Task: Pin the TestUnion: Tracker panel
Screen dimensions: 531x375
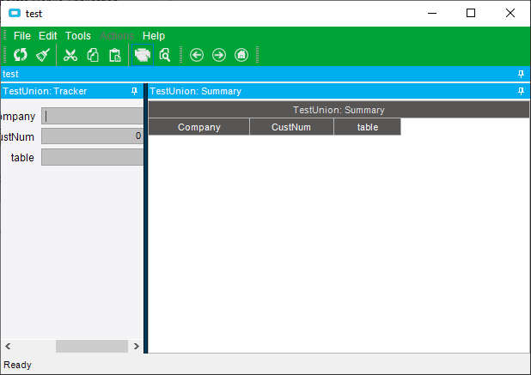Action: pos(134,91)
